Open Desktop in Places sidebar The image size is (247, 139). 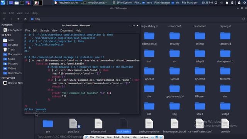tap(11, 45)
